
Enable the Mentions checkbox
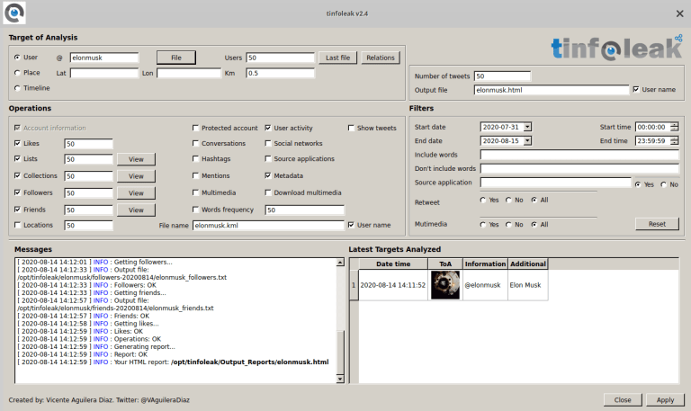[195, 175]
